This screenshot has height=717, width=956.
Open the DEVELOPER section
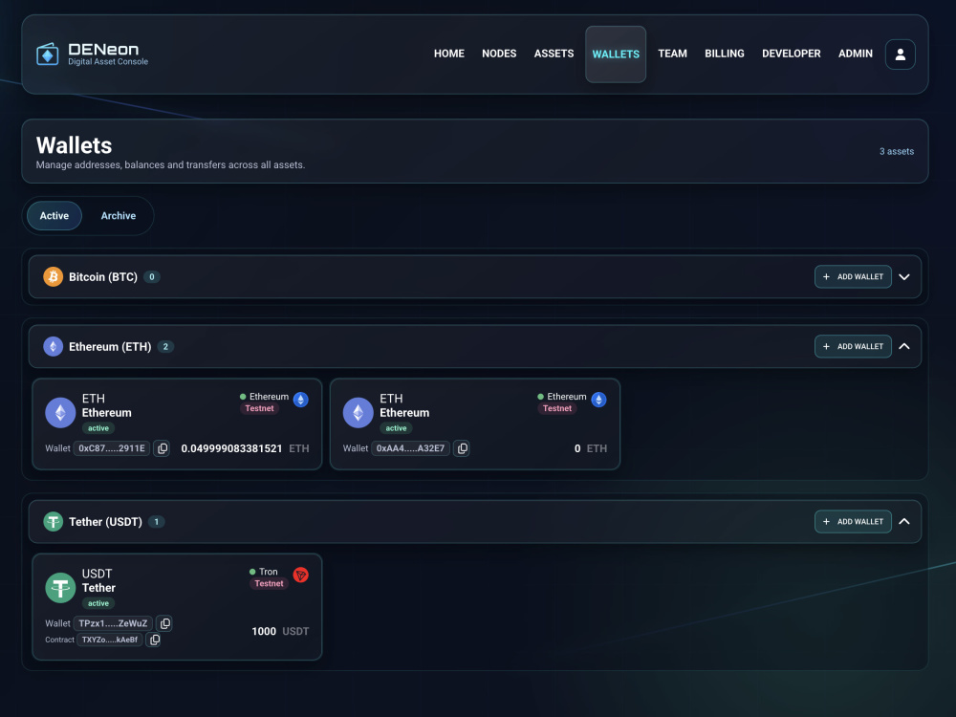click(x=792, y=54)
